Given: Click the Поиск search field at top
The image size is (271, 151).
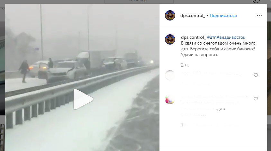Looking at the screenshot, I should pos(139,1).
